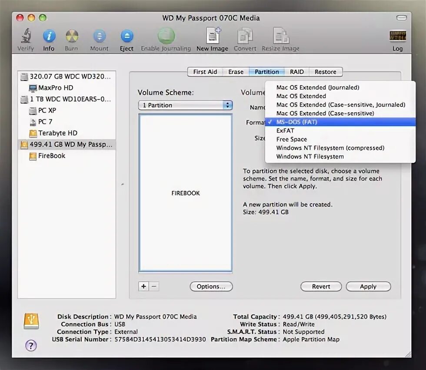Select the Terabyte HD volume
426x370 pixels.
point(67,133)
